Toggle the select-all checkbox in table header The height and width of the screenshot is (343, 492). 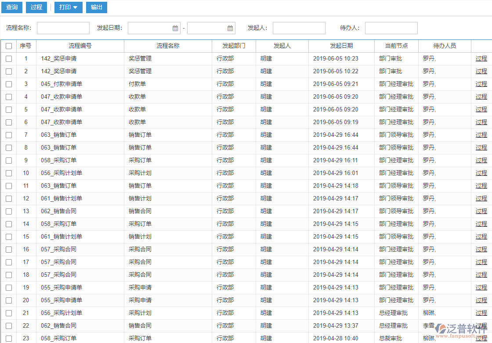(x=9, y=46)
